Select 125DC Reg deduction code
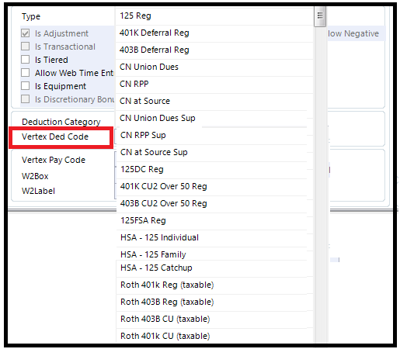The height and width of the screenshot is (349, 400). [x=214, y=170]
